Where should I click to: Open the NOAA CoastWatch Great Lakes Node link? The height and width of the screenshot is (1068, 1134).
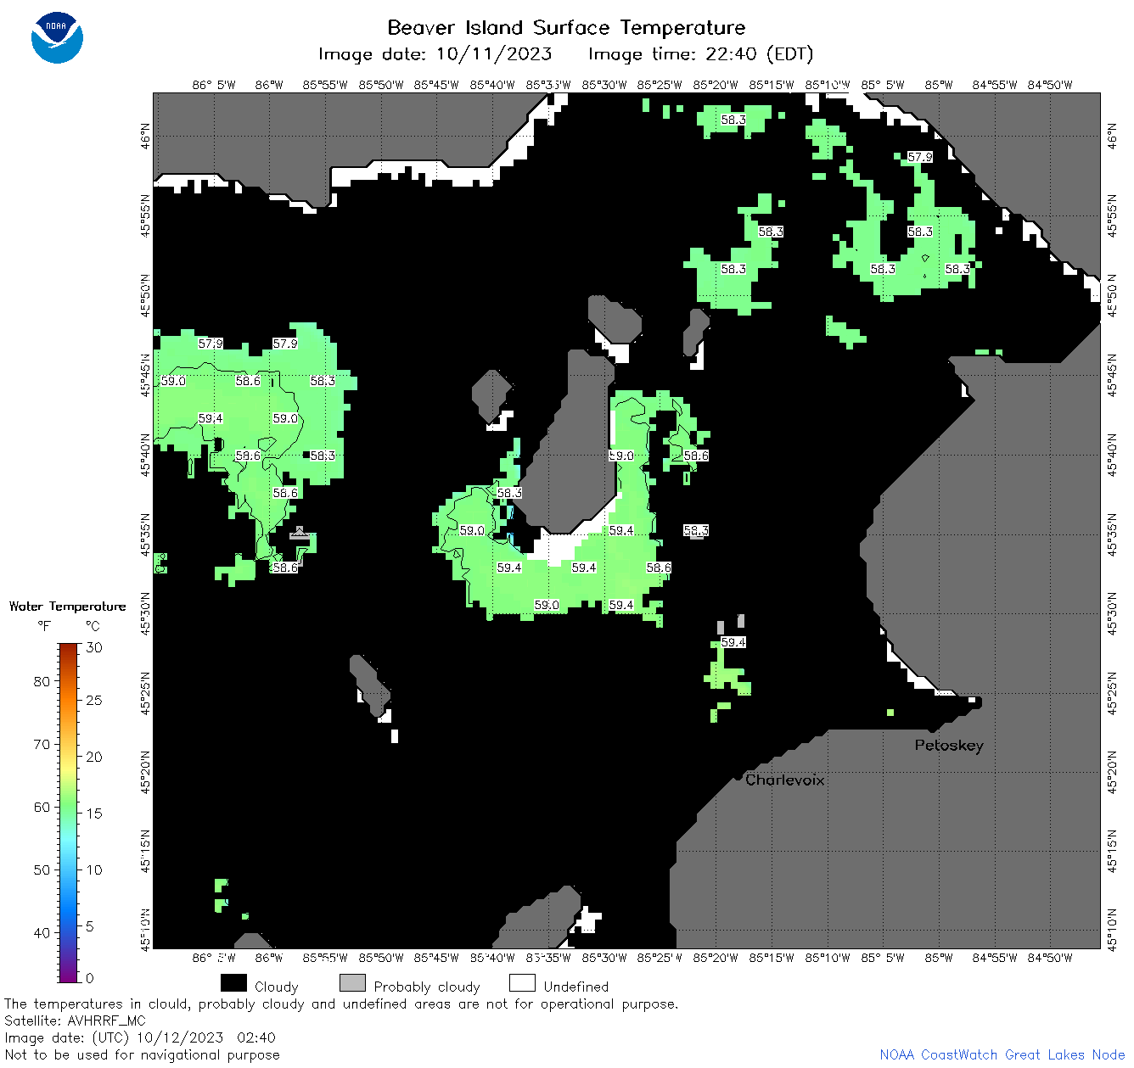1002,1054
